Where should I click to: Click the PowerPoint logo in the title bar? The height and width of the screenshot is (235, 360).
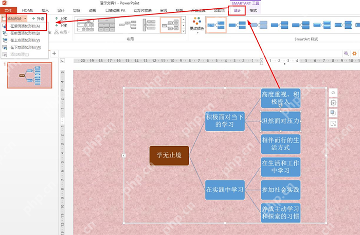click(5, 3)
